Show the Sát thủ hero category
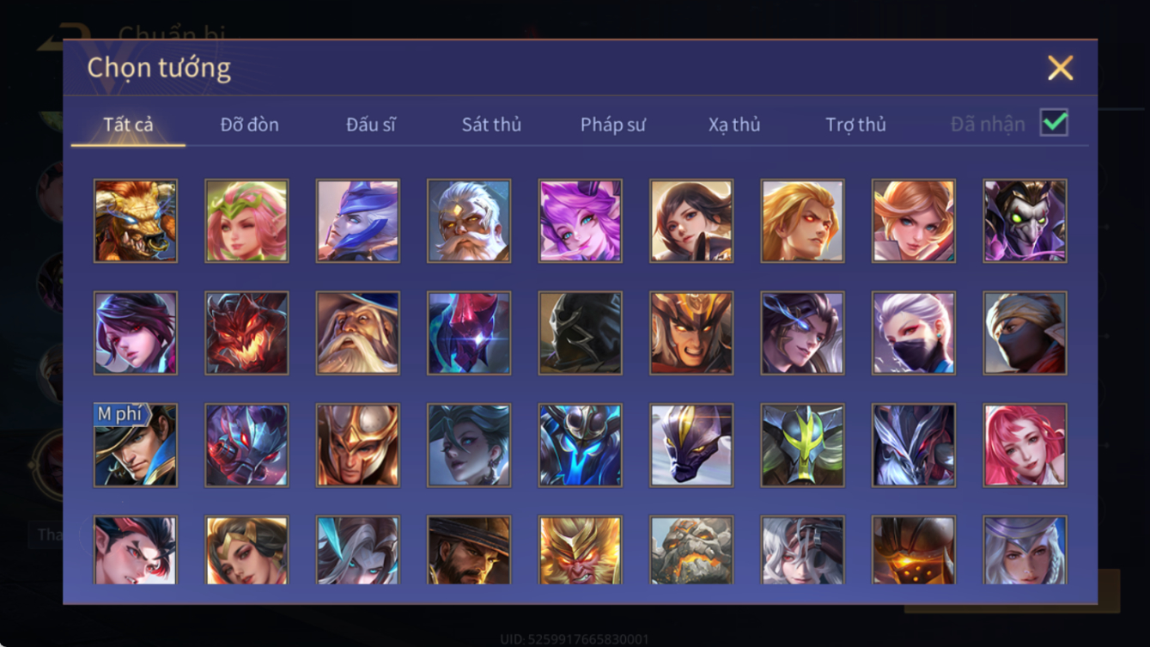 click(491, 125)
